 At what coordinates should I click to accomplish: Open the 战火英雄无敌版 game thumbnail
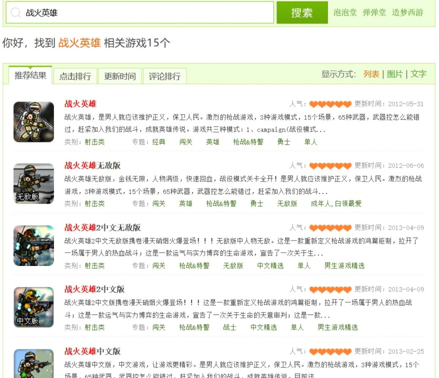pos(33,183)
